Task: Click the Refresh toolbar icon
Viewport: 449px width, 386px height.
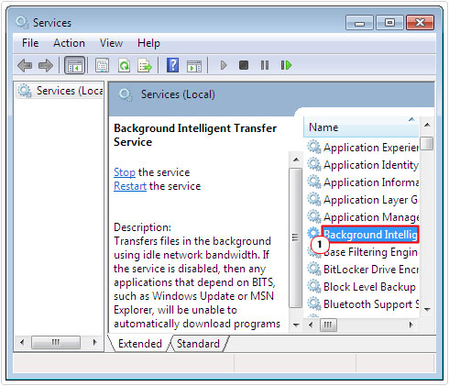Action: [124, 65]
